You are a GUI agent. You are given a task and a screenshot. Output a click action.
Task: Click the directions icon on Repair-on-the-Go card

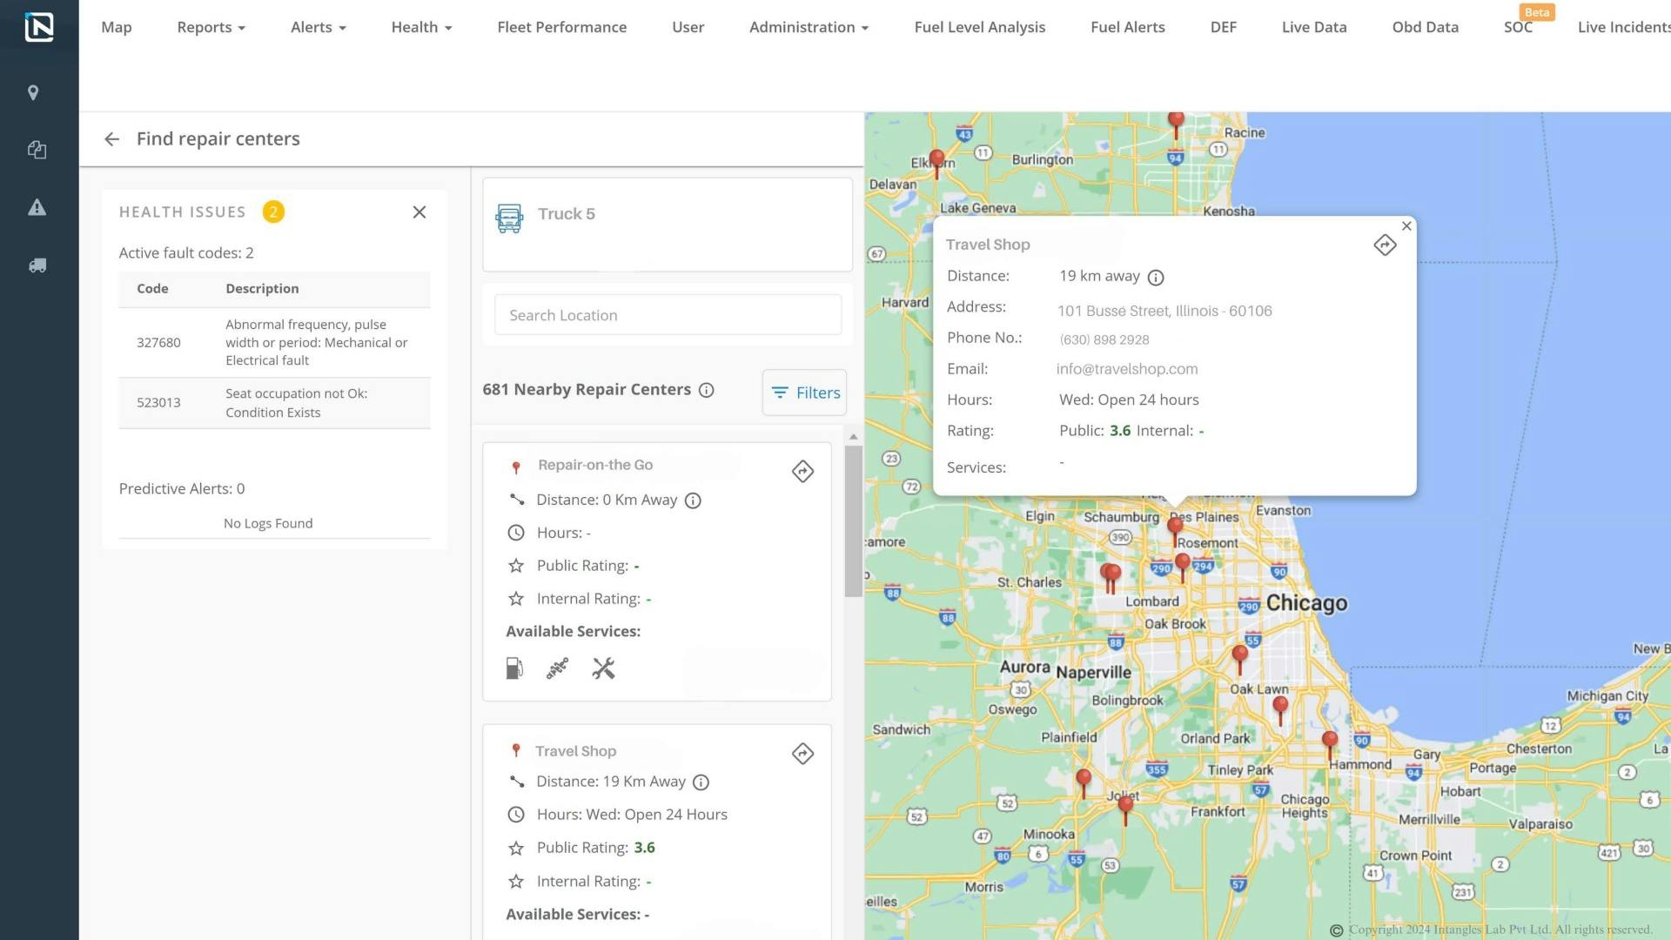click(802, 471)
